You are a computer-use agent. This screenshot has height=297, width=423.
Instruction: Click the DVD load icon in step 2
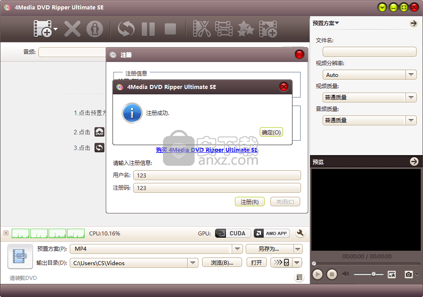tap(99, 132)
